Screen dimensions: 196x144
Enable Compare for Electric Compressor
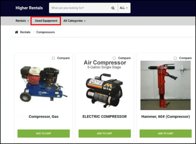tap(114, 58)
